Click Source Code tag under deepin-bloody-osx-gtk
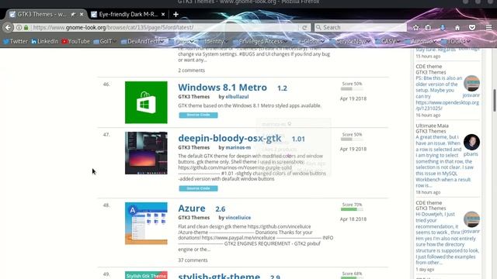The image size is (497, 279). (199, 188)
